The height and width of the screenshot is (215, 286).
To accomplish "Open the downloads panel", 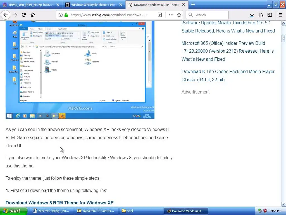I will [x=252, y=15].
